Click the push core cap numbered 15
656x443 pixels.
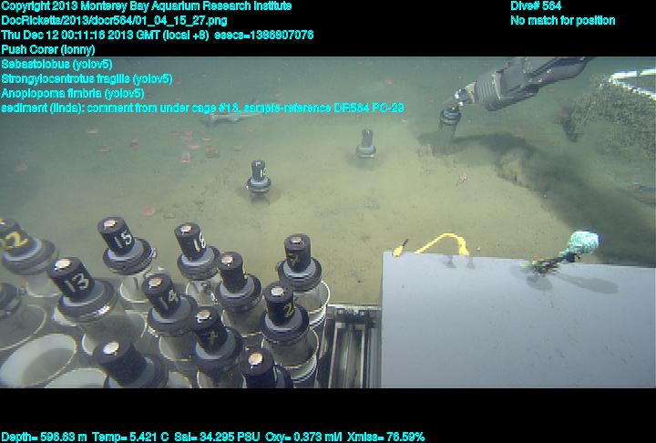tap(118, 237)
